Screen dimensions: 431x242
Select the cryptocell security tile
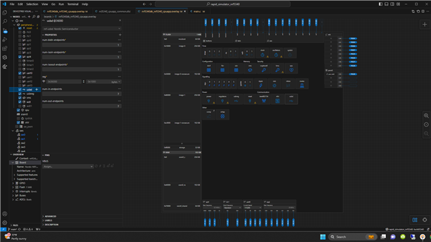[263, 69]
